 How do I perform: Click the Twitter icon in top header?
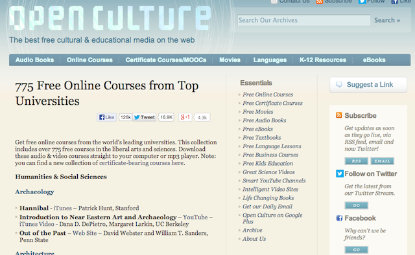362,1
